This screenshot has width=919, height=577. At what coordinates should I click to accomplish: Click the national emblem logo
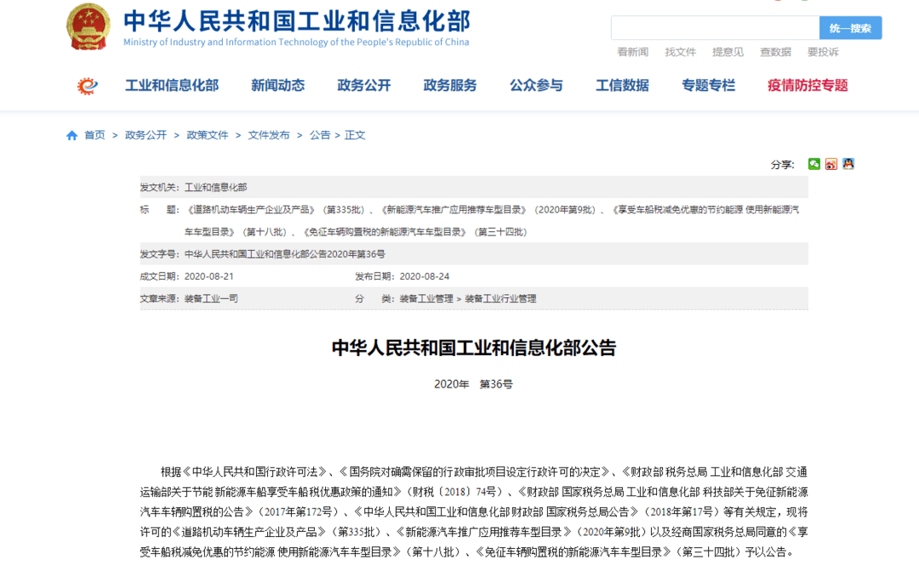pyautogui.click(x=88, y=27)
